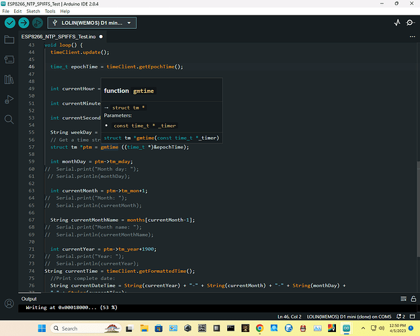Click the Upload arrow button
420x336 pixels.
point(24,23)
